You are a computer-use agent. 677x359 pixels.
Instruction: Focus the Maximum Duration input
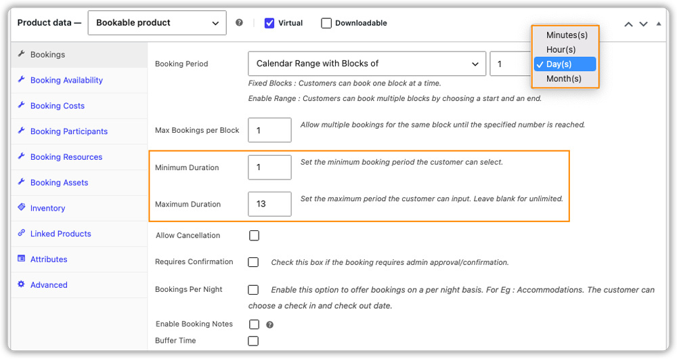(270, 204)
